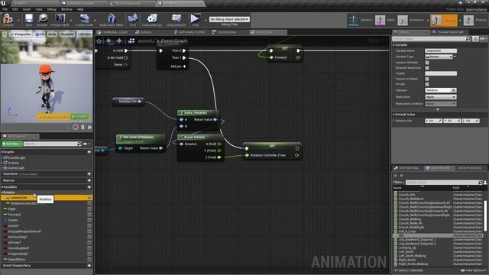The width and height of the screenshot is (489, 275).
Task: Open view options eye in My Blueprint
Action: [86, 144]
